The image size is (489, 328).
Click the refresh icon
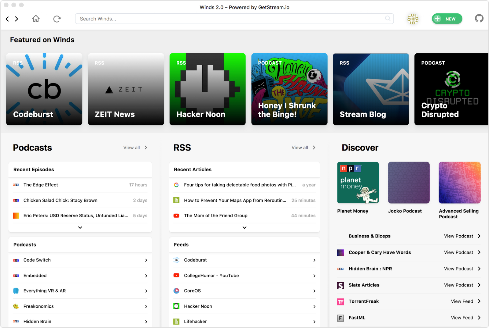point(57,19)
